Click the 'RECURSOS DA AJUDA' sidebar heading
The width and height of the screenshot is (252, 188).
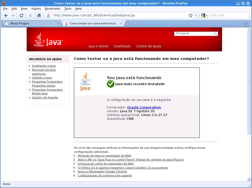(45, 59)
